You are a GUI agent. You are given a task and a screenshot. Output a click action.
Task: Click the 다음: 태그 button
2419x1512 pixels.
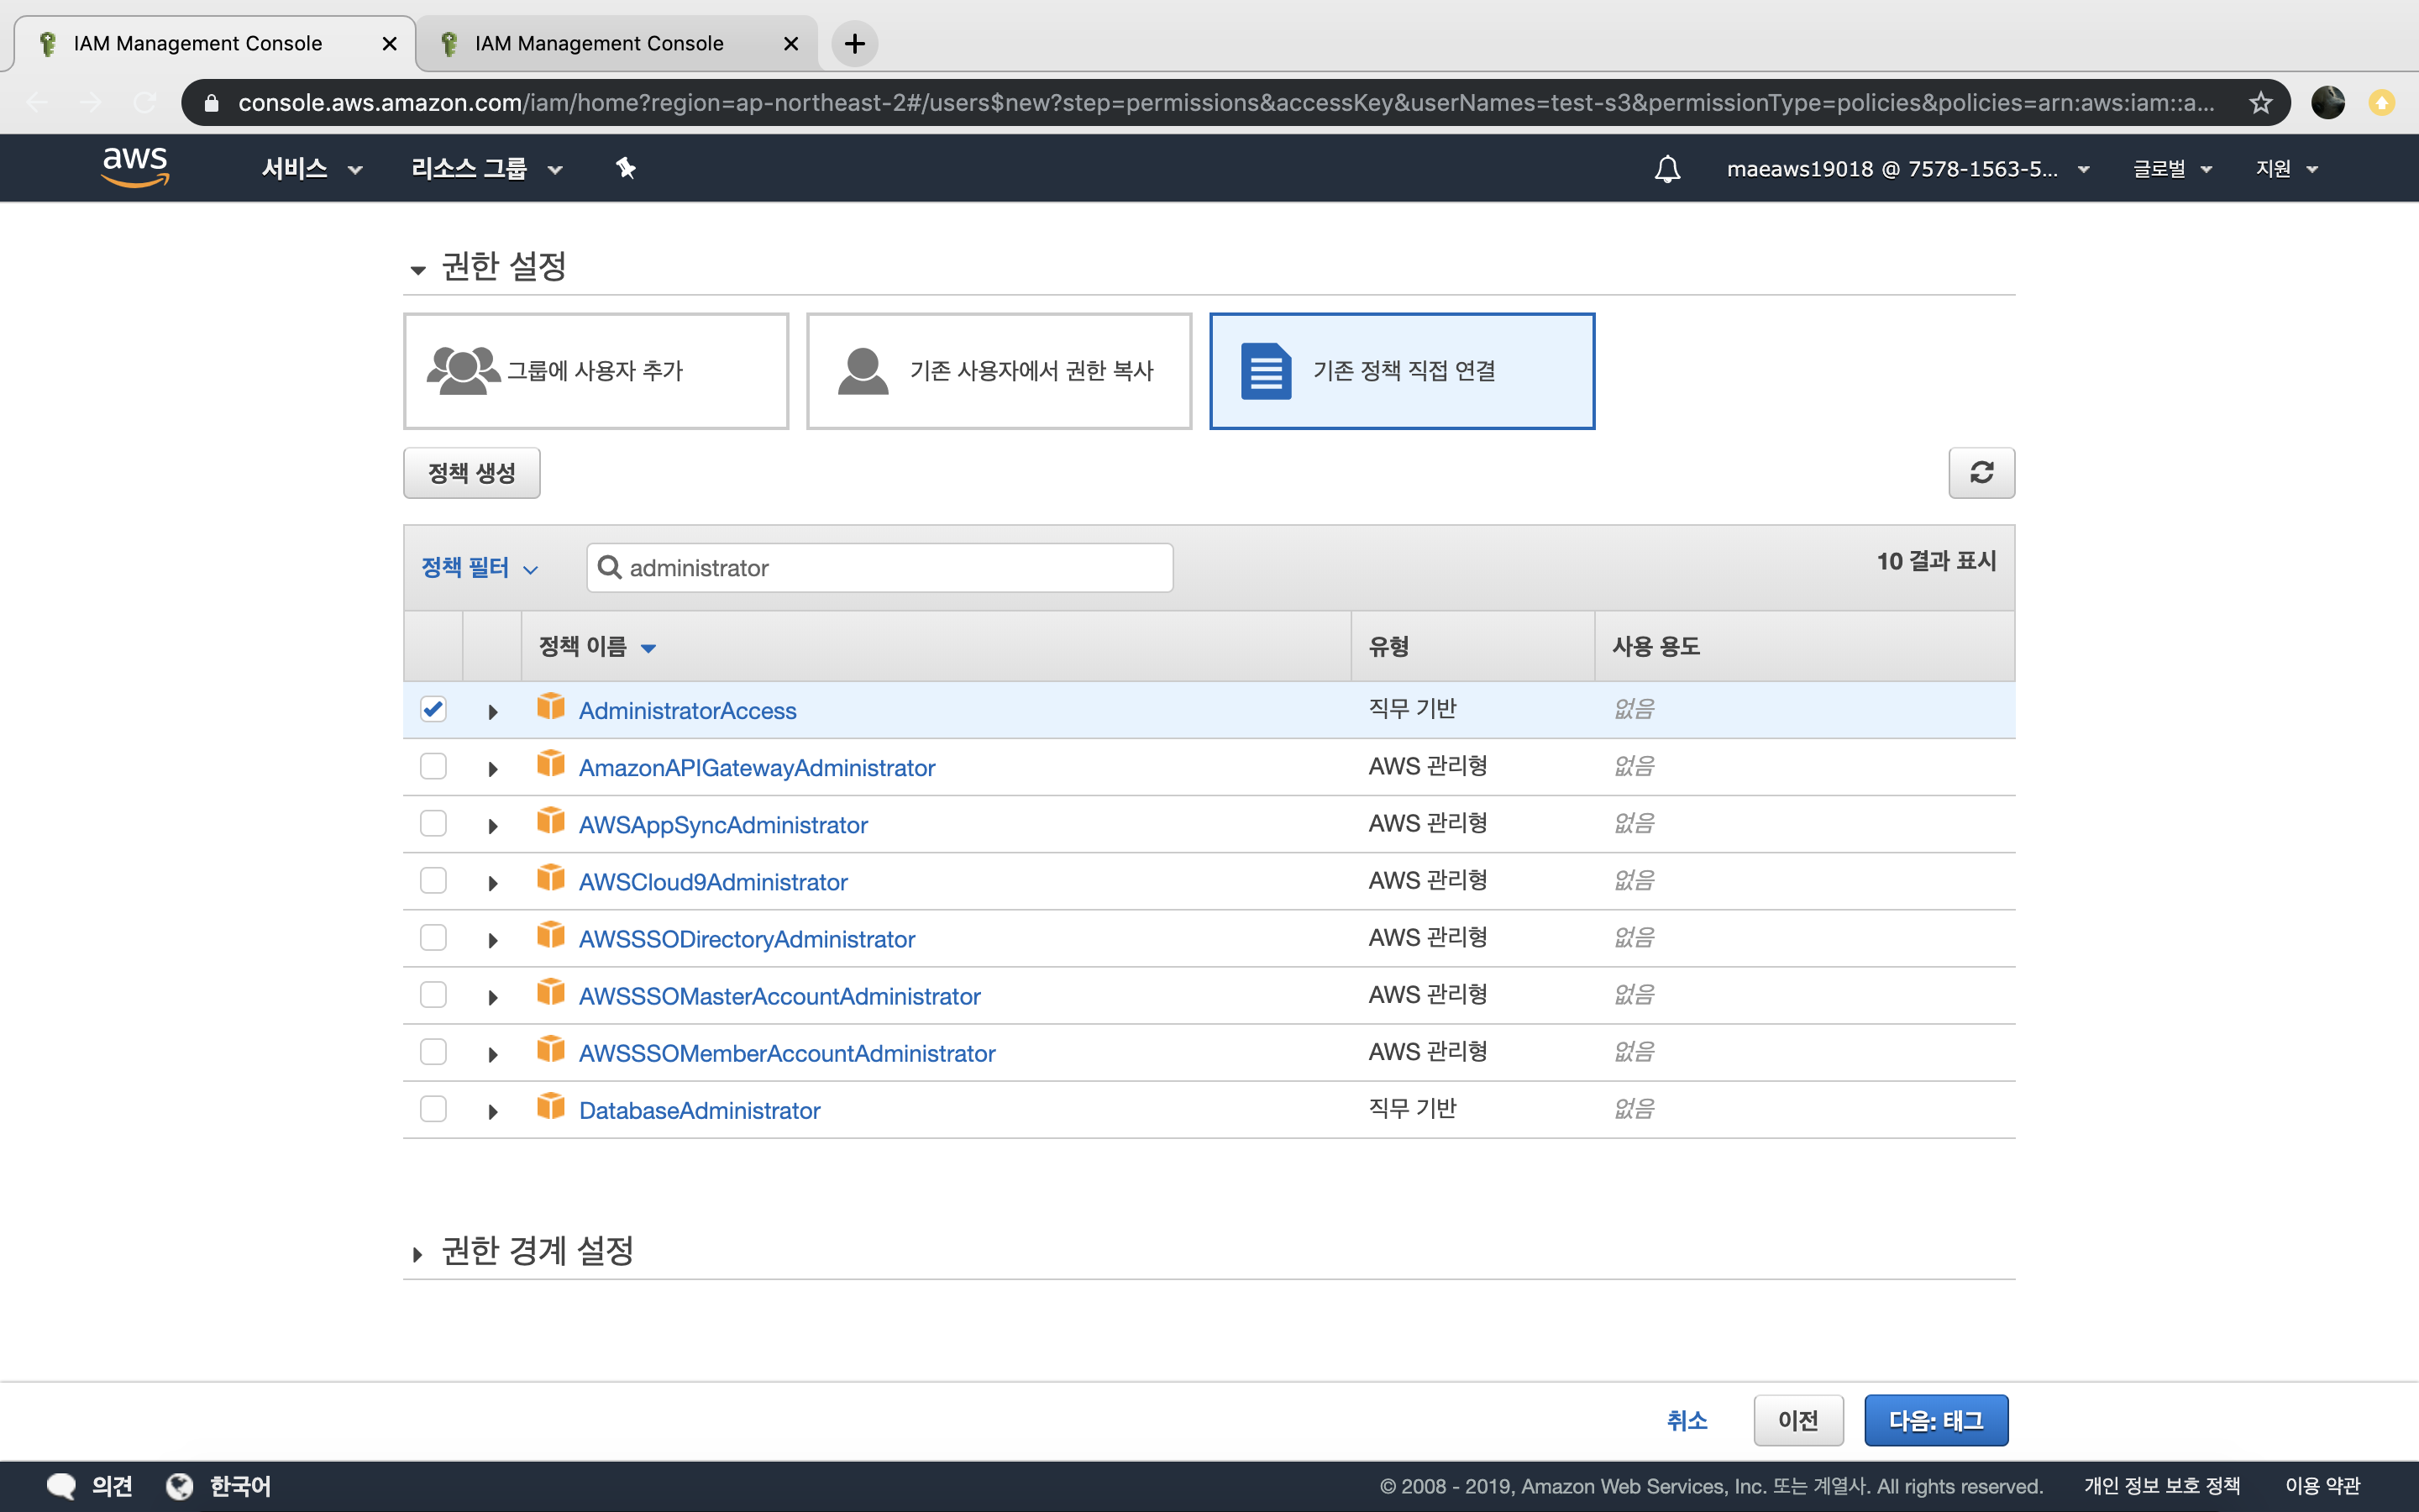1935,1420
